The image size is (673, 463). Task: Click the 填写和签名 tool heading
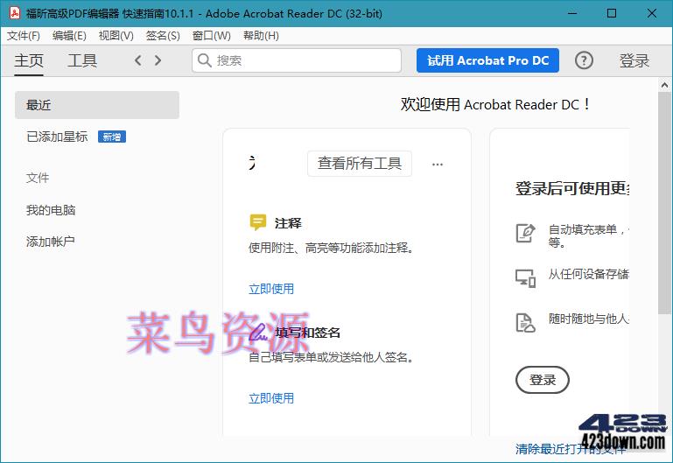(308, 333)
